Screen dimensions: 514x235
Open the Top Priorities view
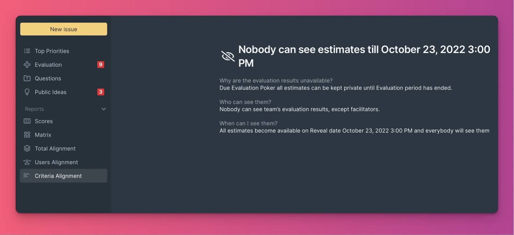click(x=52, y=51)
